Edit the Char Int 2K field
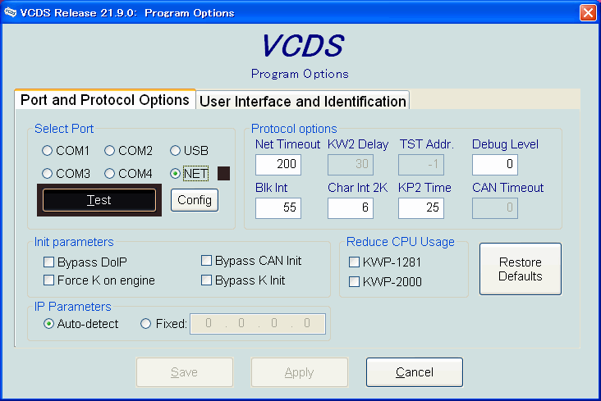This screenshot has height=401, width=601. click(351, 208)
